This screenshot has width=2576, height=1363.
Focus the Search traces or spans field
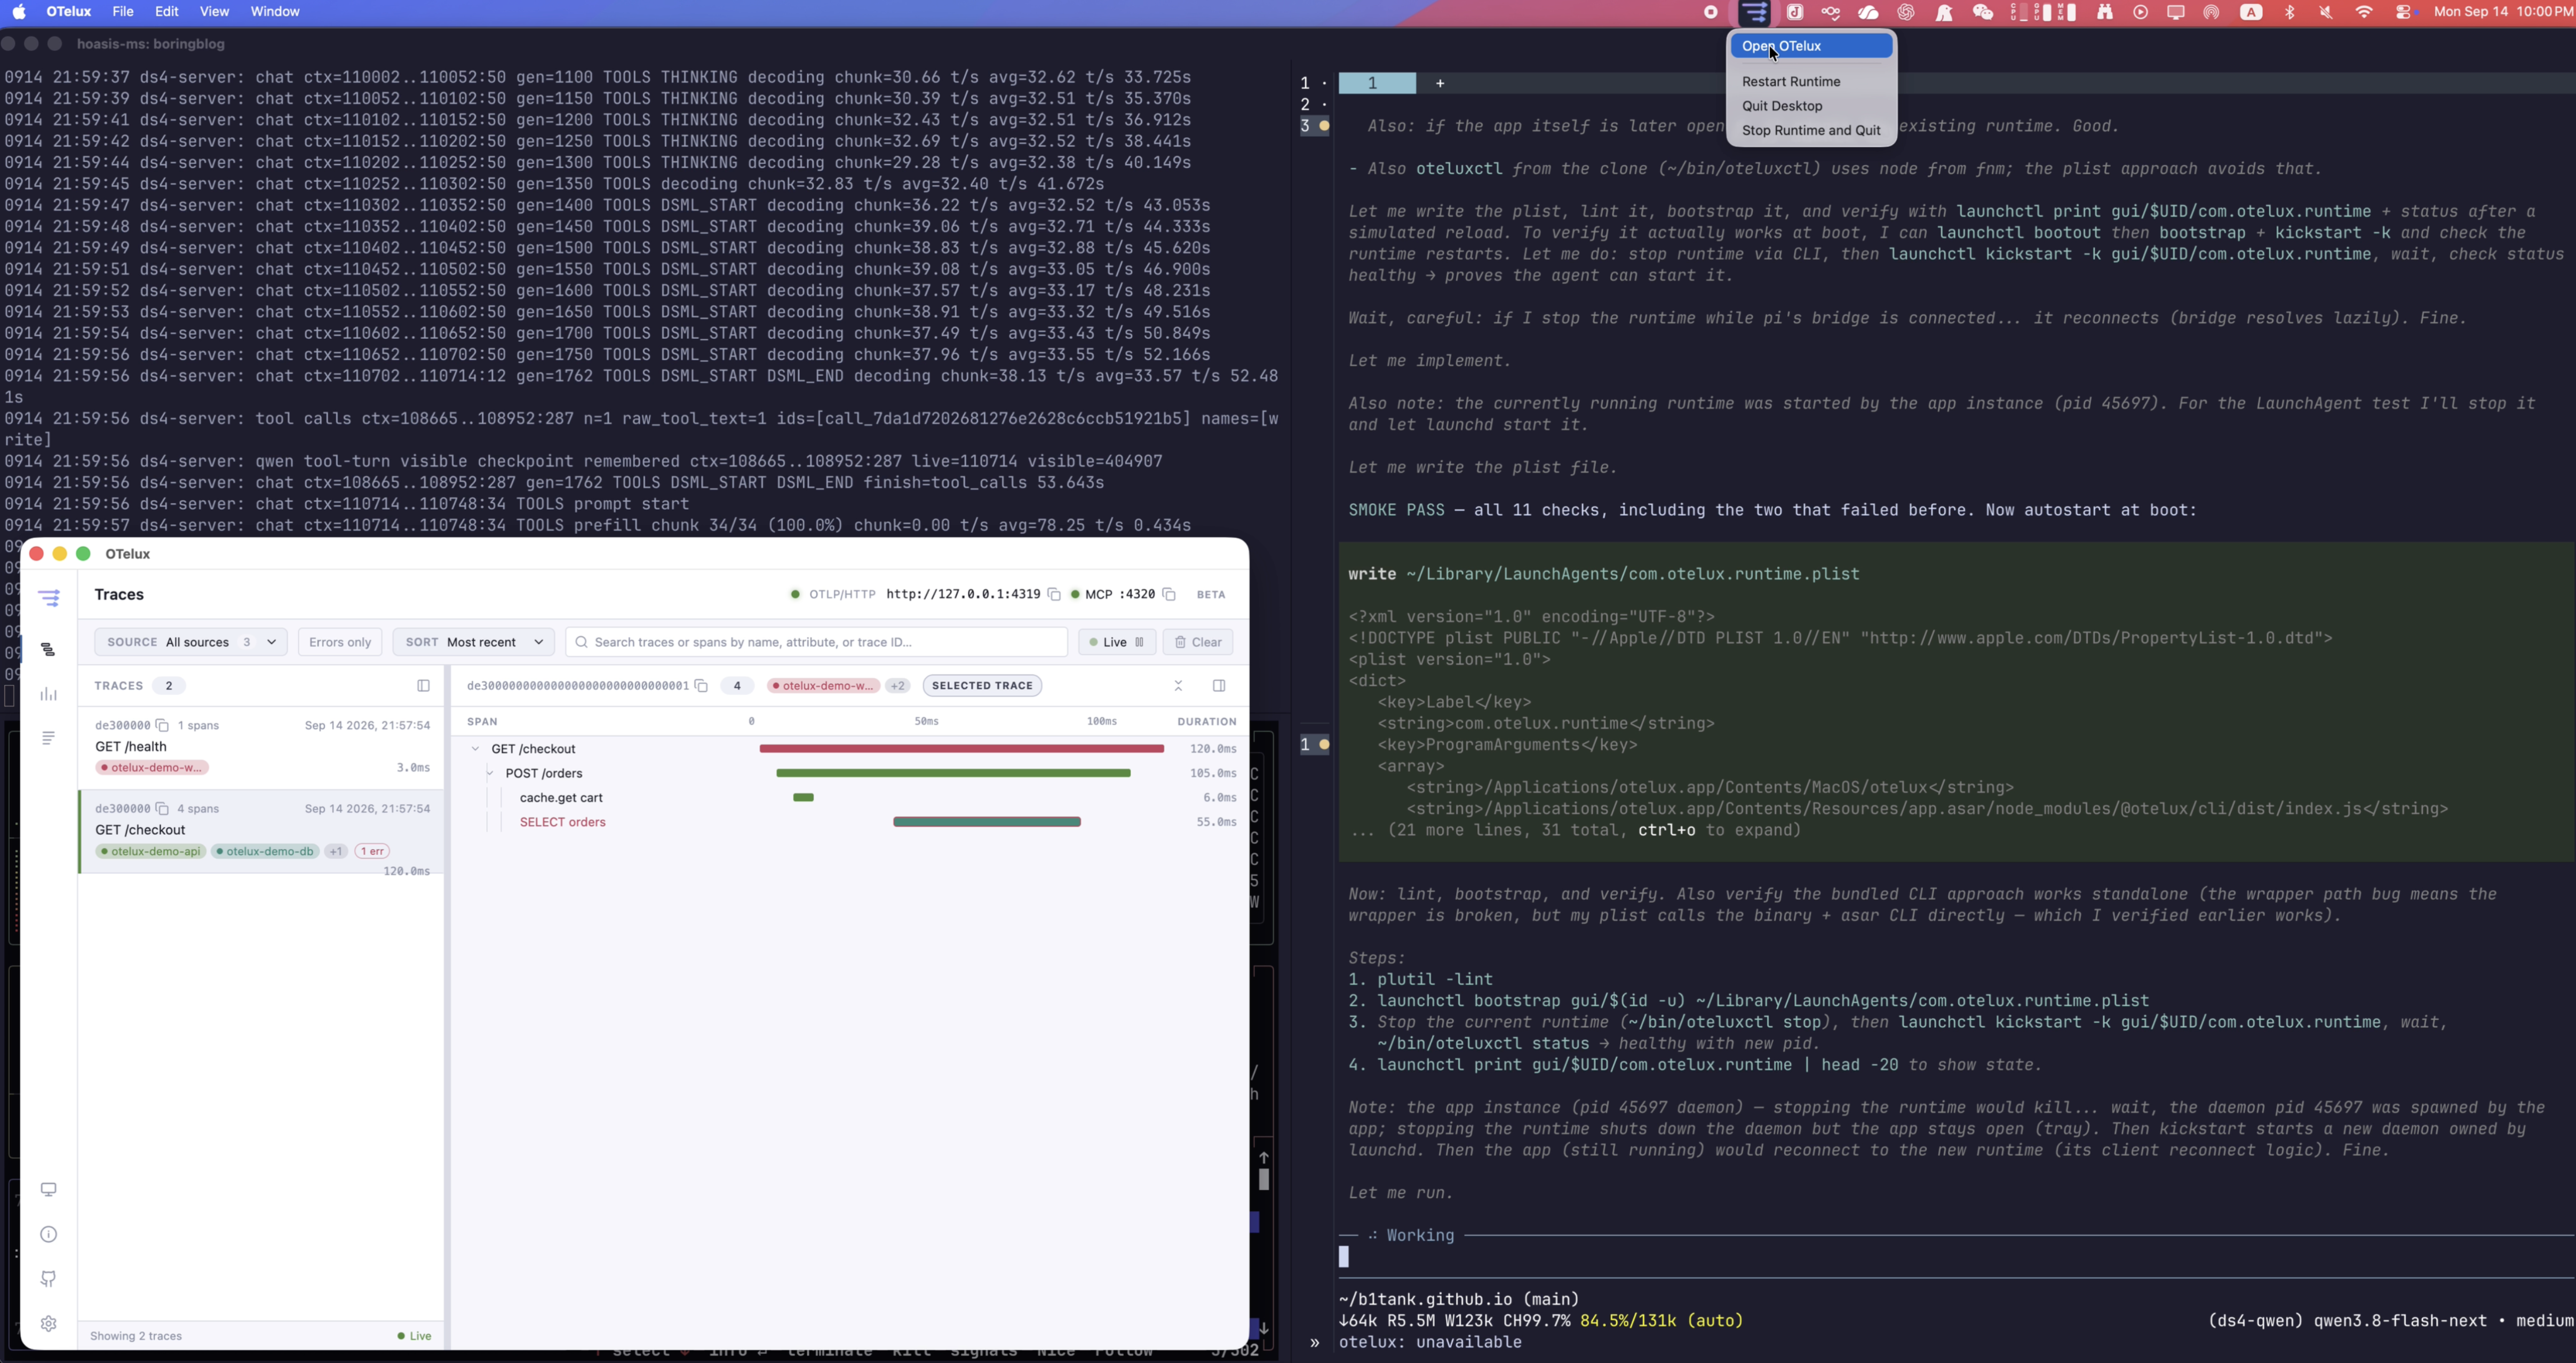[816, 642]
